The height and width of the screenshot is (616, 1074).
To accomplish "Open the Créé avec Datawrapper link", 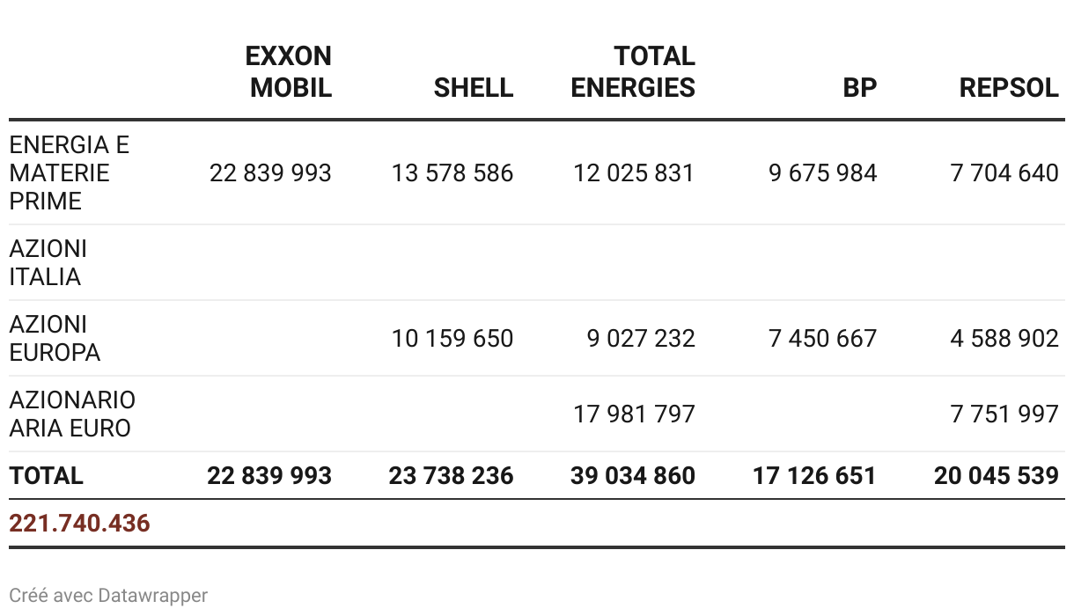I will (x=108, y=596).
